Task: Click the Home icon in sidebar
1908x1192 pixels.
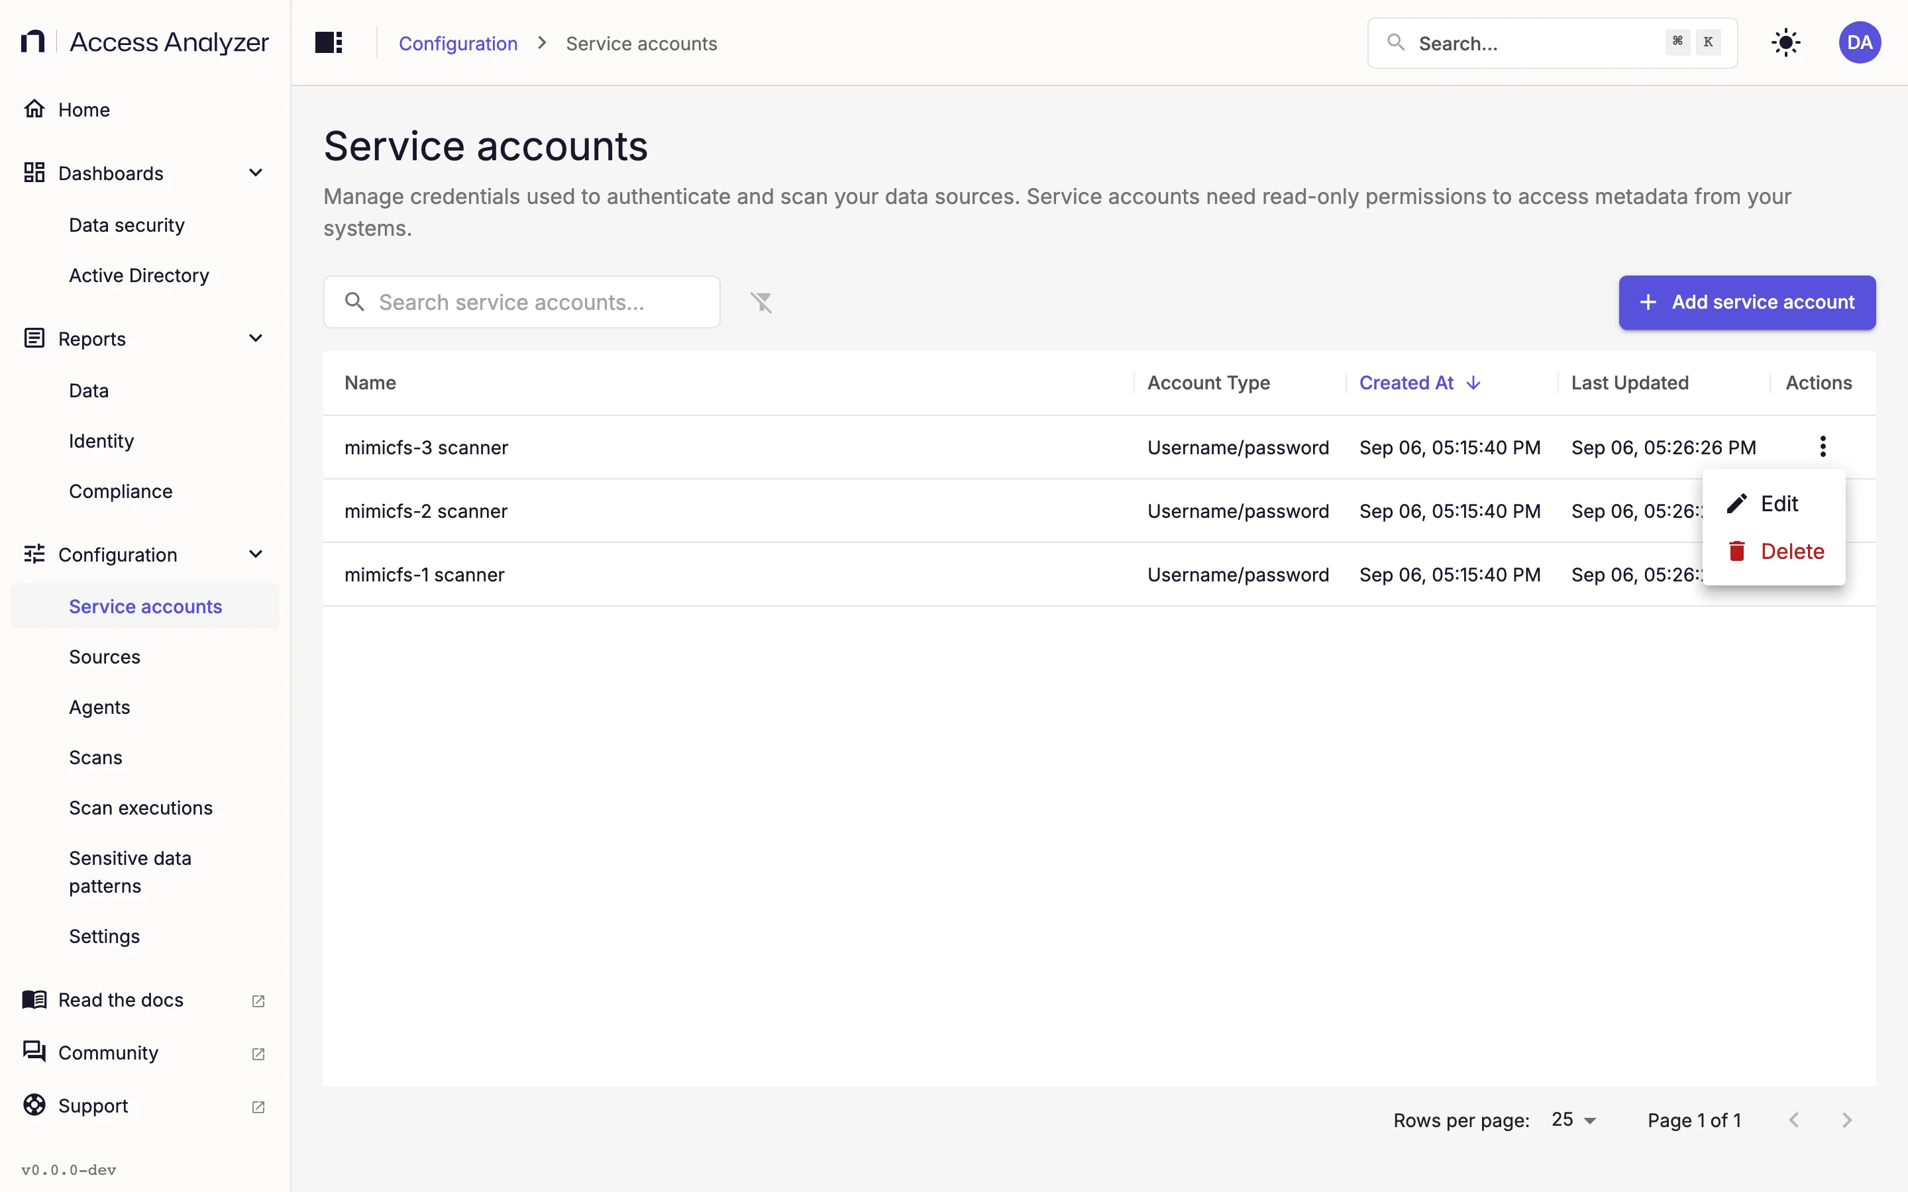Action: [34, 109]
